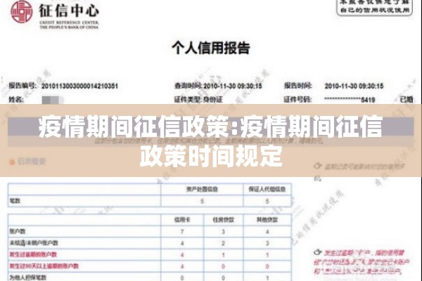Click the 信用卡 column header
The width and height of the screenshot is (422, 281).
click(182, 220)
